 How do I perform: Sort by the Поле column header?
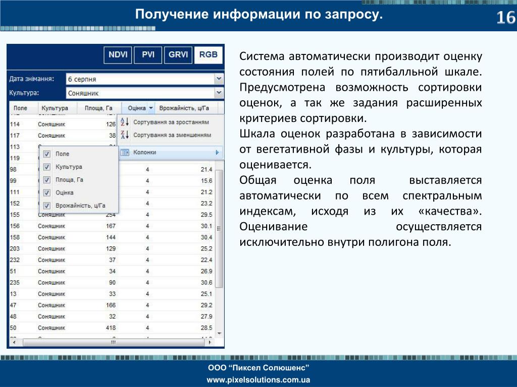tap(20, 108)
